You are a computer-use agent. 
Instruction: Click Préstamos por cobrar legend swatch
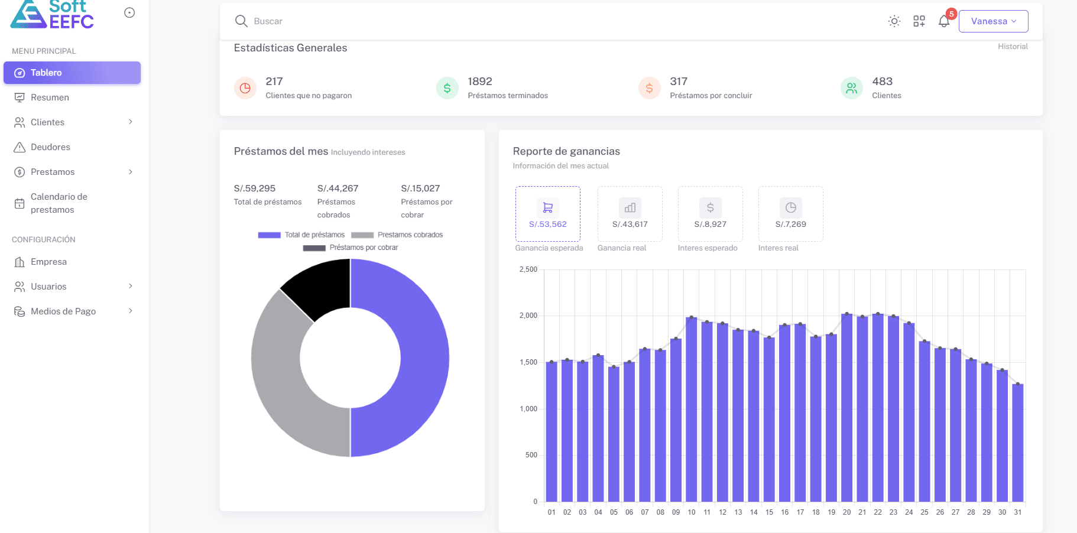coord(314,248)
